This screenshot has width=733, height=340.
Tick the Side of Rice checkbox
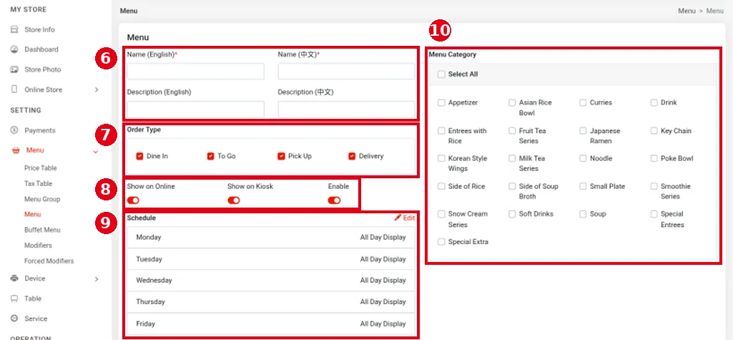tap(441, 187)
